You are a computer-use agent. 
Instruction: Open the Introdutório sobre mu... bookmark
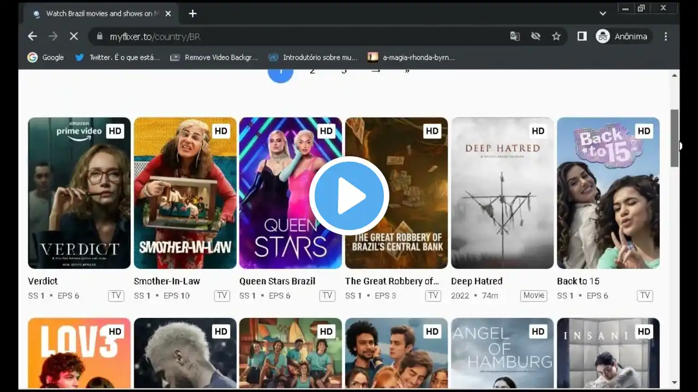coord(312,57)
